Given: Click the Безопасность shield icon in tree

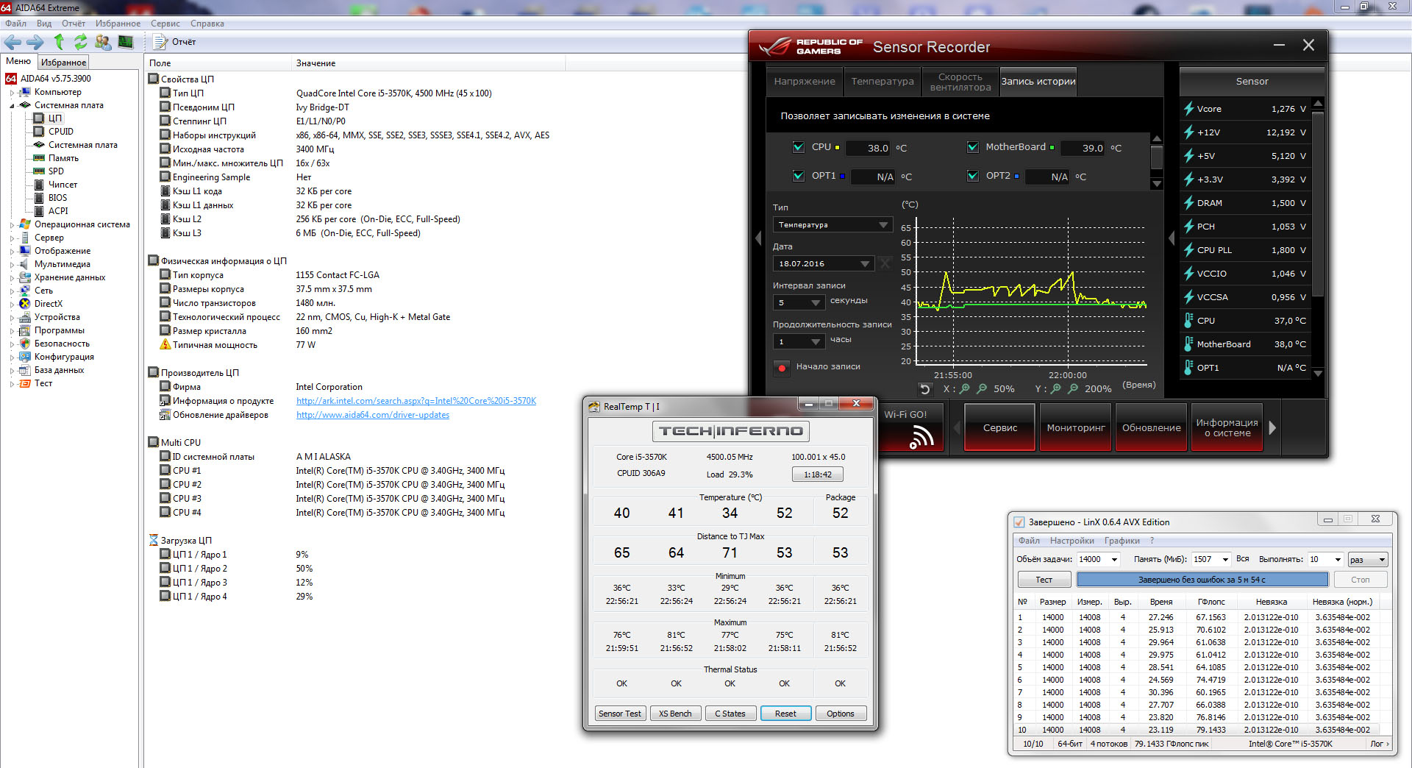Looking at the screenshot, I should (x=25, y=344).
